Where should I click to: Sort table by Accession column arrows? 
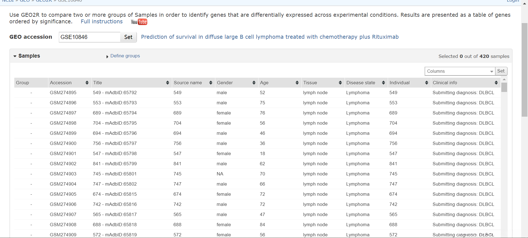pos(87,83)
